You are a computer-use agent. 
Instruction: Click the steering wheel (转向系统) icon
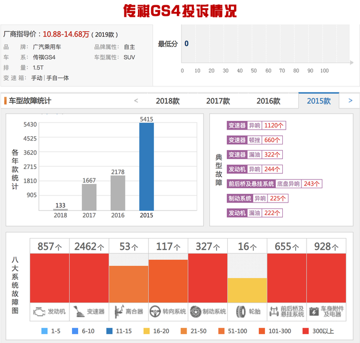pos(155,312)
